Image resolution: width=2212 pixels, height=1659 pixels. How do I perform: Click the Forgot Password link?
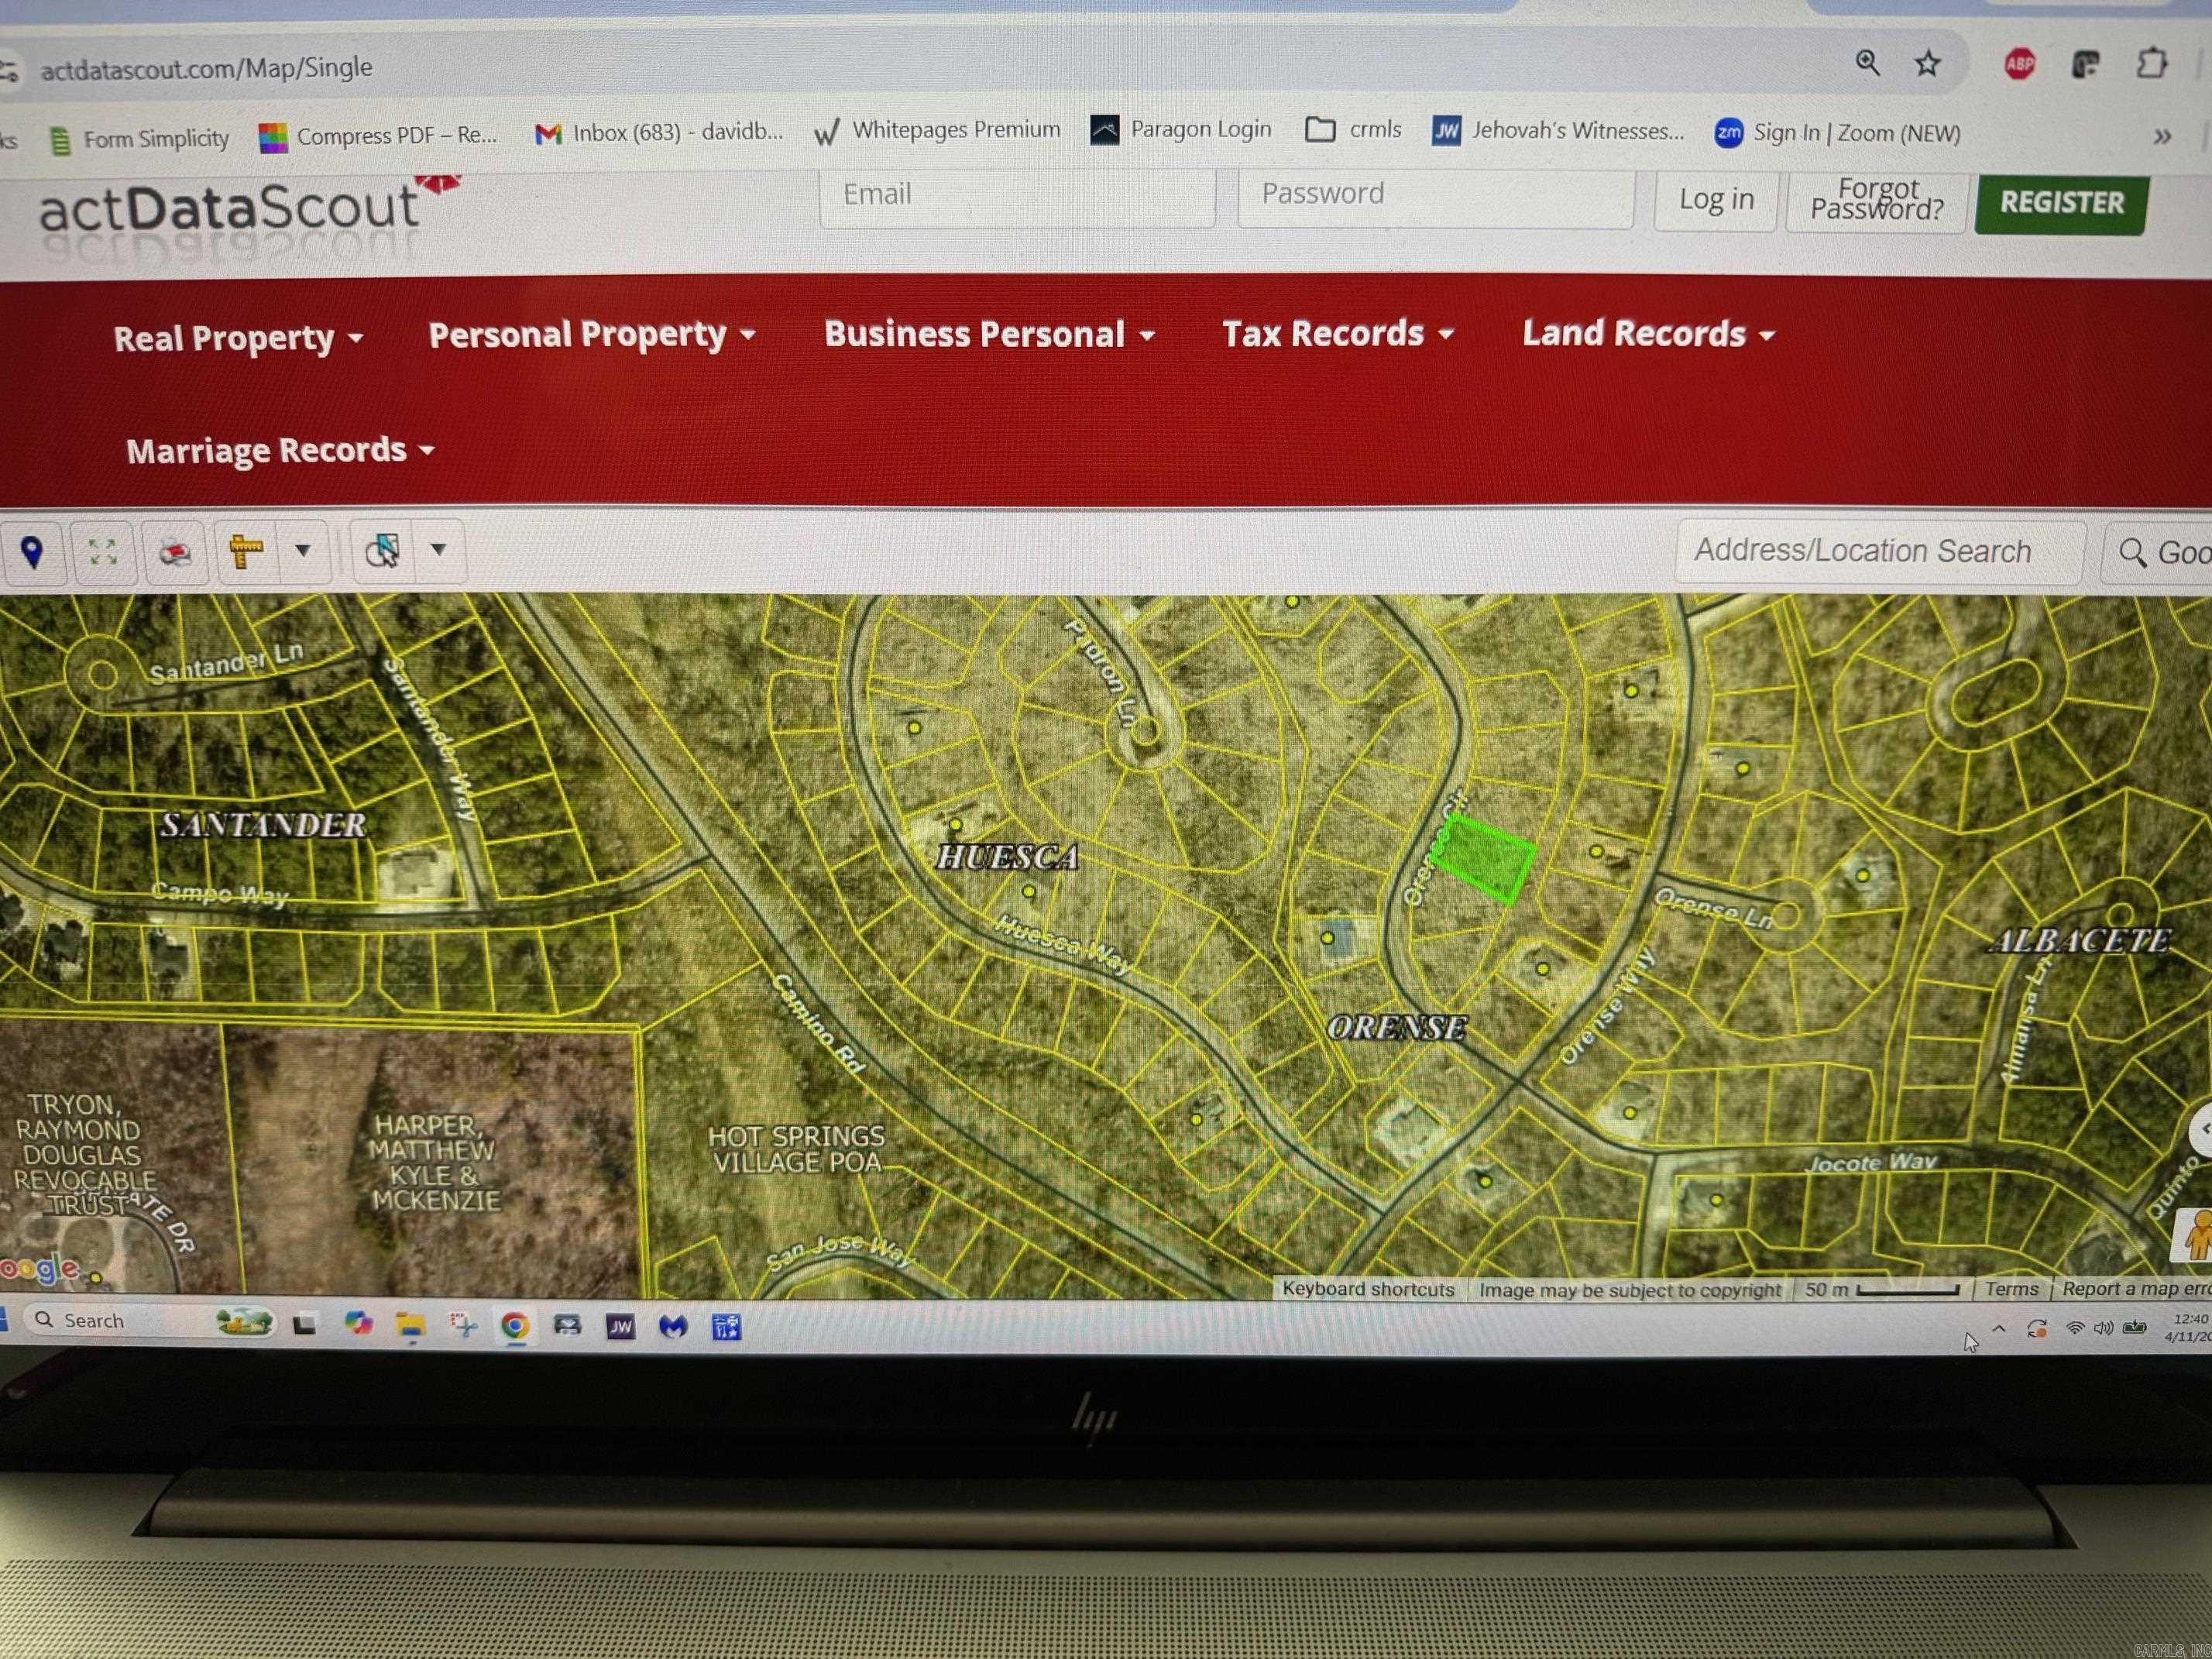click(1876, 200)
